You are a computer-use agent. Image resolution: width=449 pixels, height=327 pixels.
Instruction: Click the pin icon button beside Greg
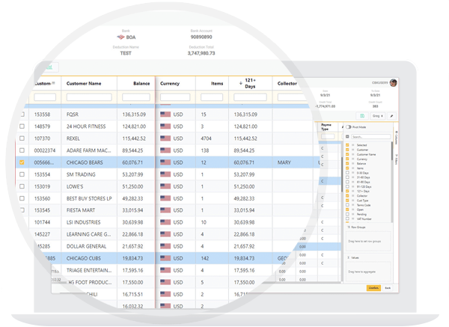[391, 116]
